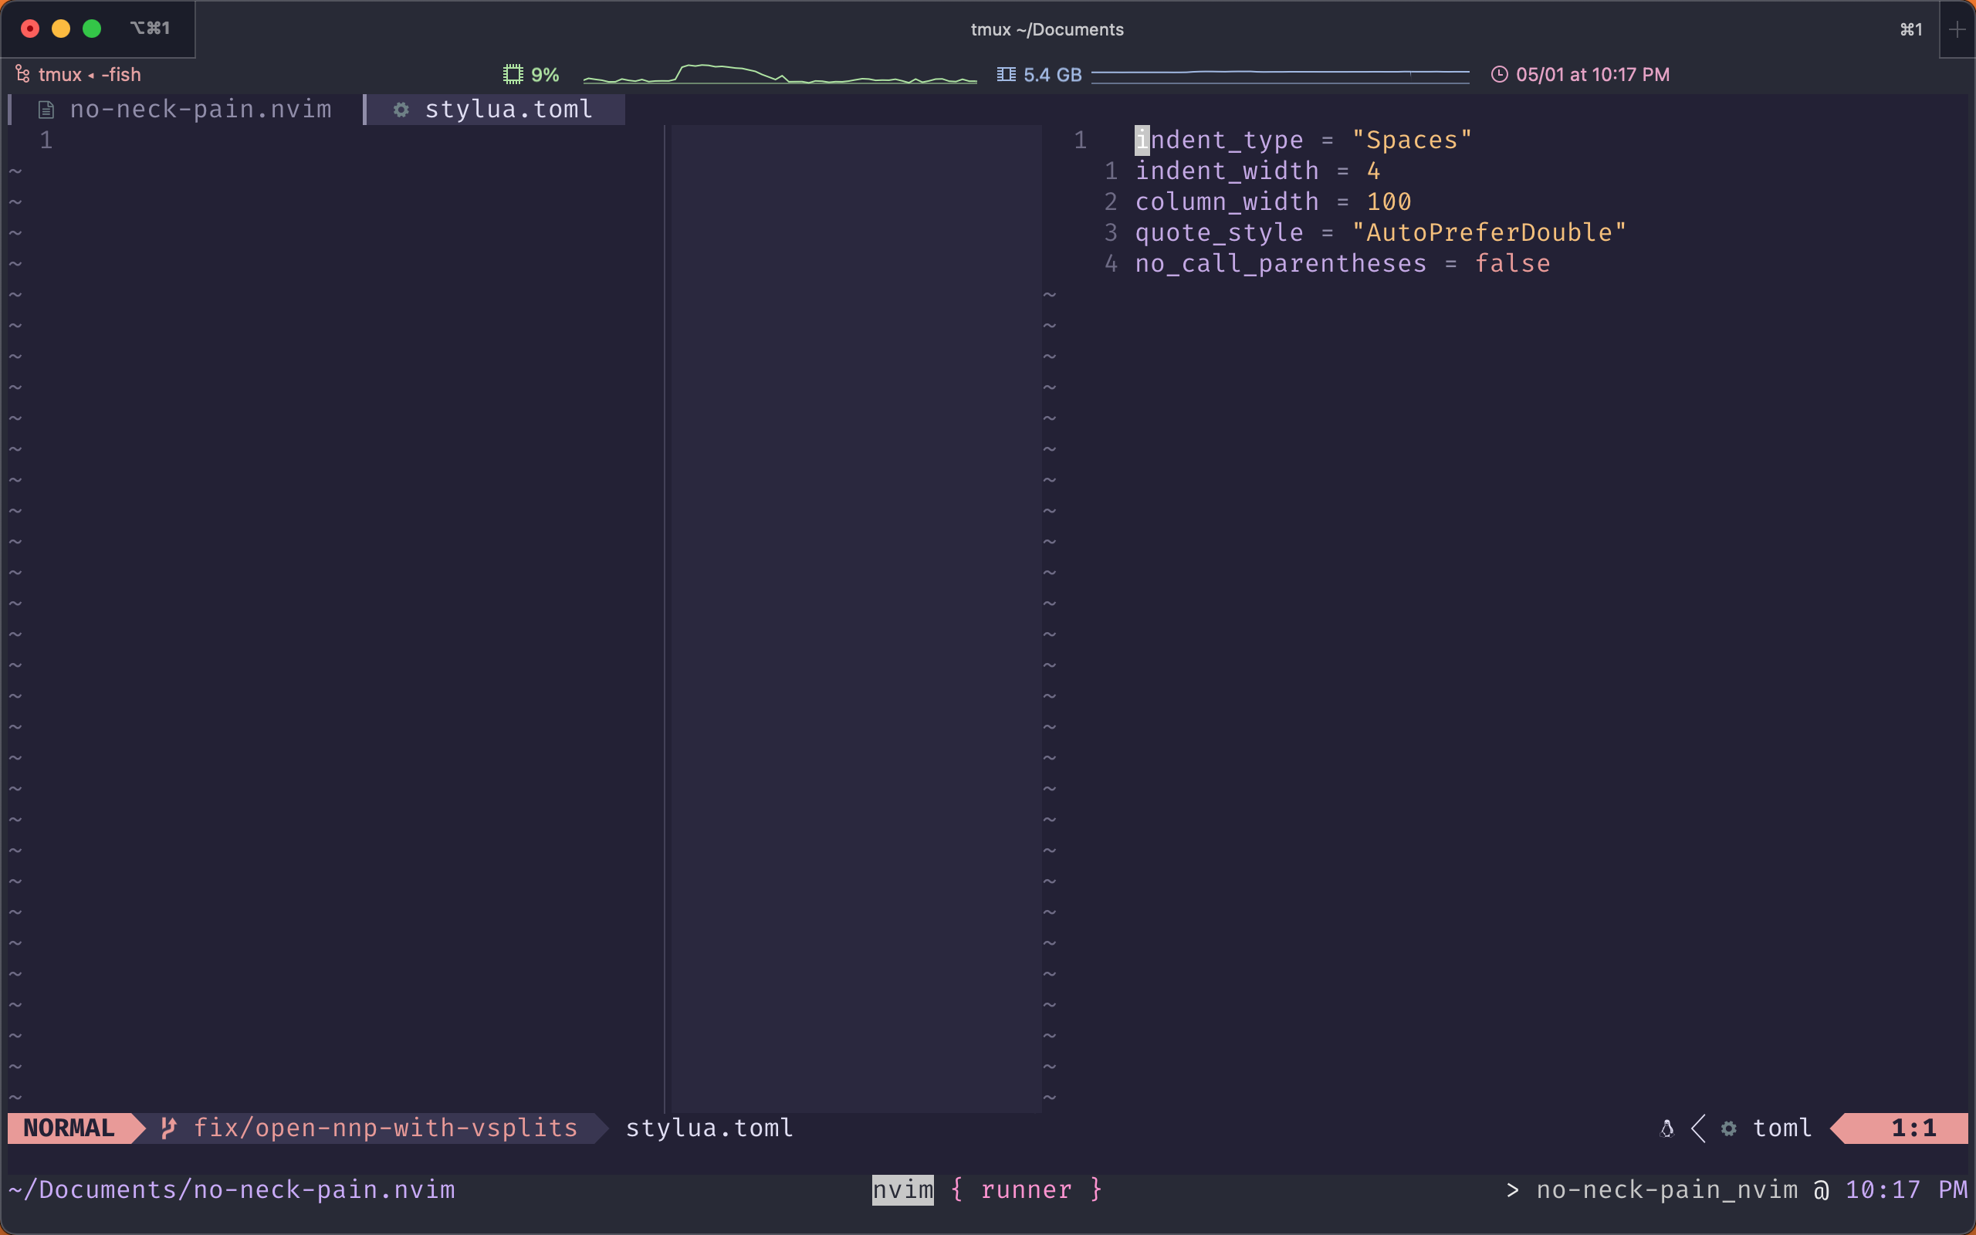Click the clock icon beside the date
The height and width of the screenshot is (1235, 1976).
[1499, 74]
